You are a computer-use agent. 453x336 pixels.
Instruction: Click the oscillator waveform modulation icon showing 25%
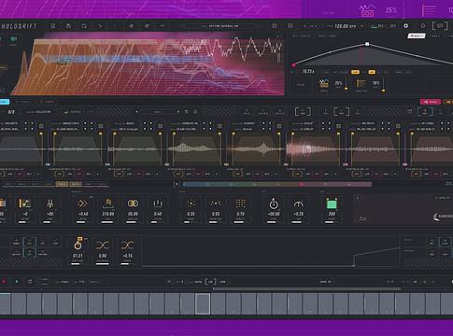[x=324, y=84]
